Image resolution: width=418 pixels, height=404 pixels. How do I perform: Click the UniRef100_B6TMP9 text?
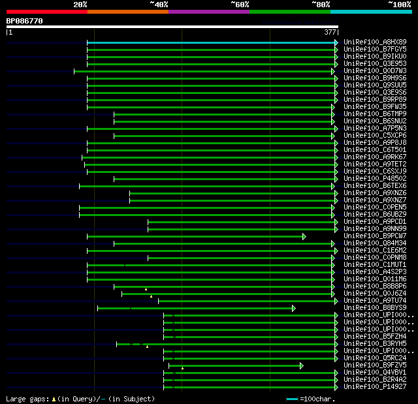click(375, 114)
